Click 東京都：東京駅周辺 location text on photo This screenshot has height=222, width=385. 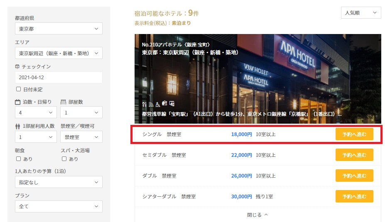(190, 53)
